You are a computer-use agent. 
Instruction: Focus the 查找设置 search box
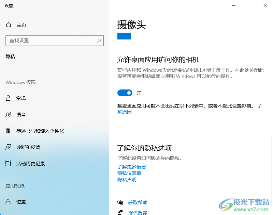[55, 41]
